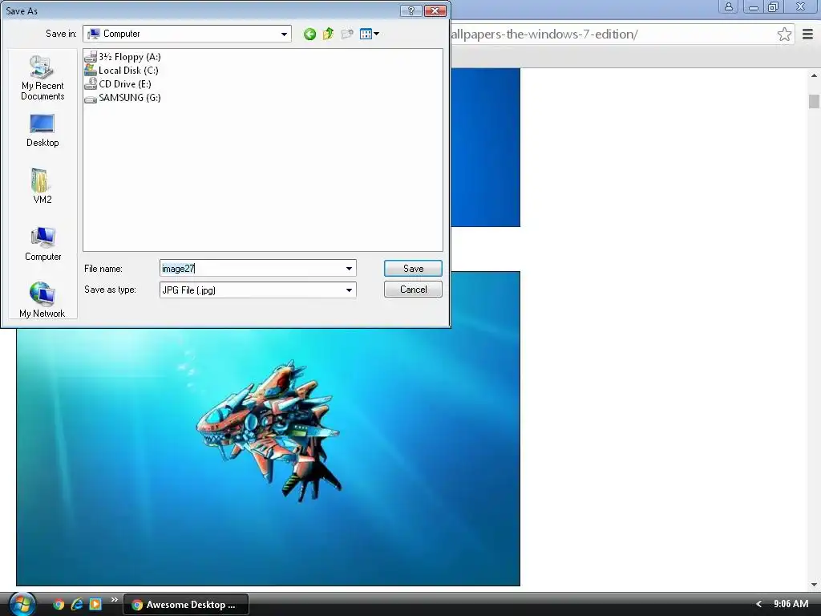Click the vertical scrollbar thumb in Chrome
The height and width of the screenshot is (616, 821).
point(814,101)
